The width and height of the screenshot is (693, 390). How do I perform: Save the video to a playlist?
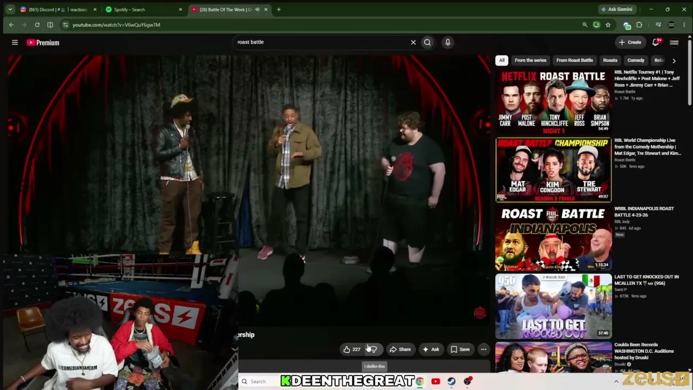click(460, 349)
